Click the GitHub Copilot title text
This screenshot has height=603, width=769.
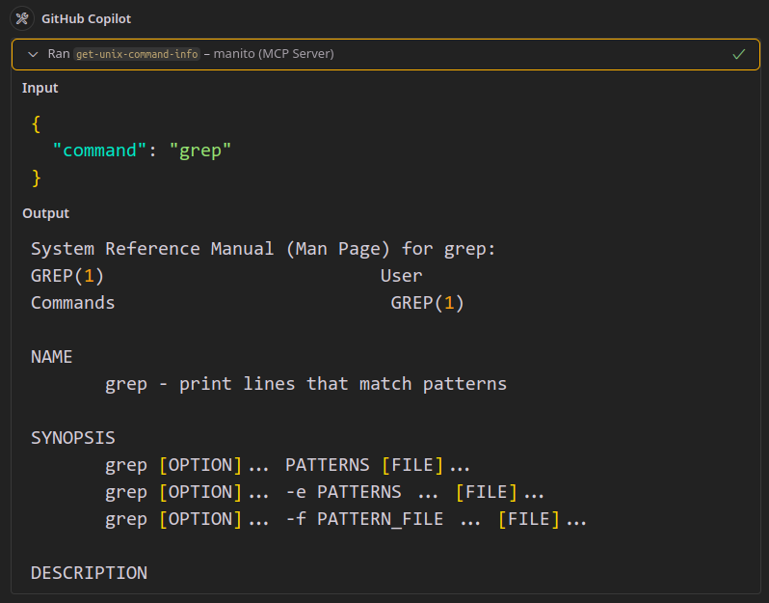pos(87,18)
